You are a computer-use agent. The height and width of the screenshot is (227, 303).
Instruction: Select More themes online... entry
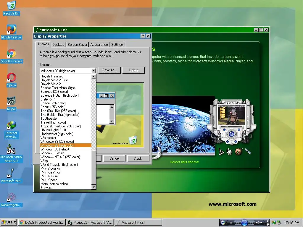(x=66, y=184)
